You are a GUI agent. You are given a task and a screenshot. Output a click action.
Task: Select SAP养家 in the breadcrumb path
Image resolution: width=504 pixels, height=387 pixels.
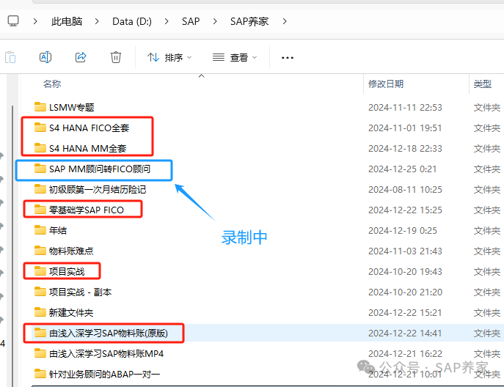(x=249, y=21)
